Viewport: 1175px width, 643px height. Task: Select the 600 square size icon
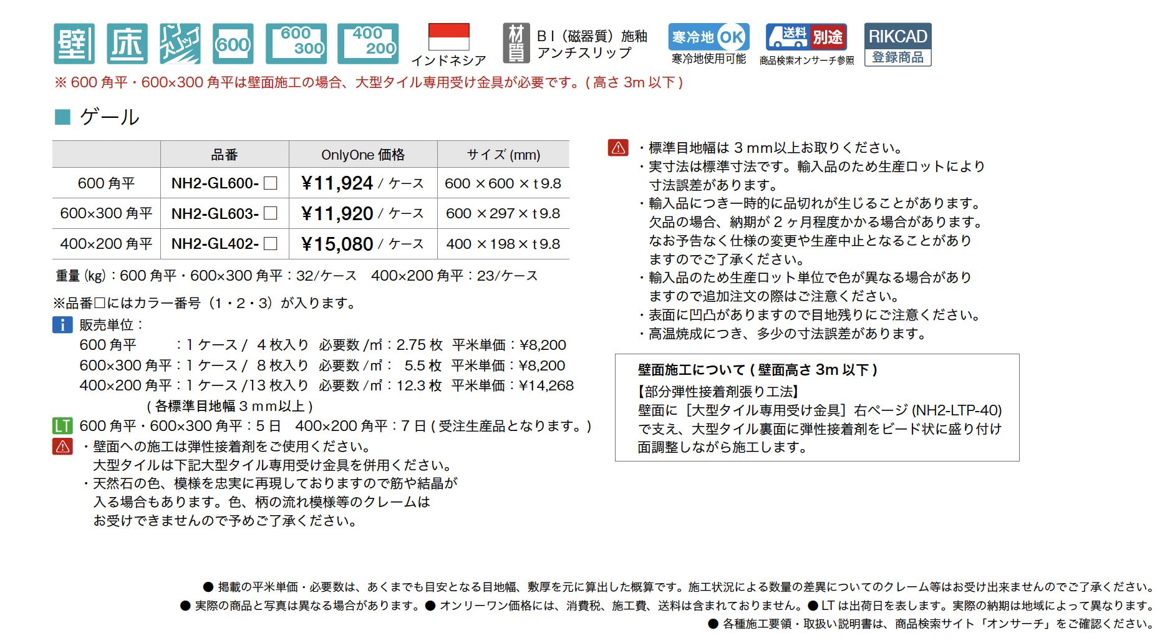pyautogui.click(x=233, y=44)
